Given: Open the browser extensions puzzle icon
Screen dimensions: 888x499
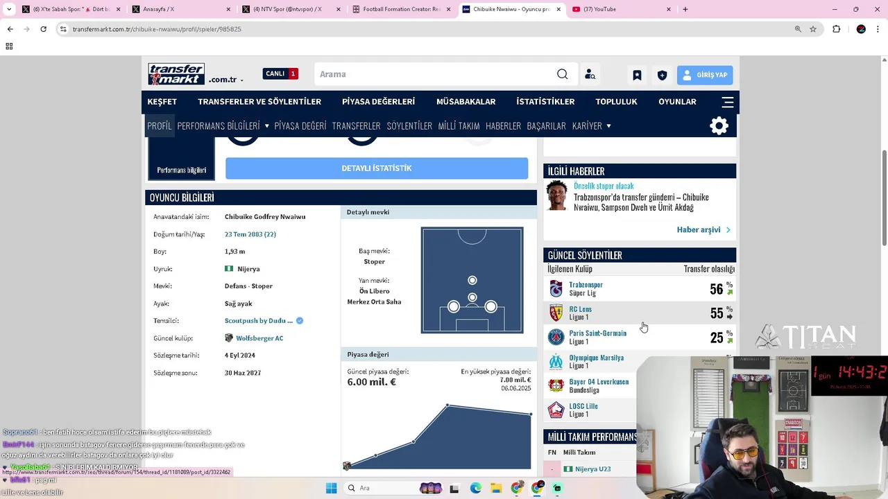Looking at the screenshot, I should pos(836,29).
